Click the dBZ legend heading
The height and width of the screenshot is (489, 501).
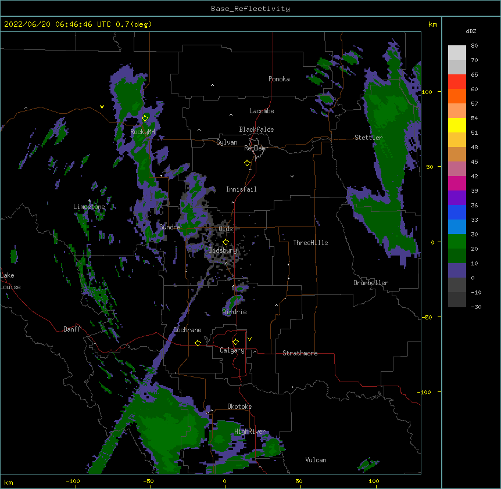pyautogui.click(x=471, y=31)
